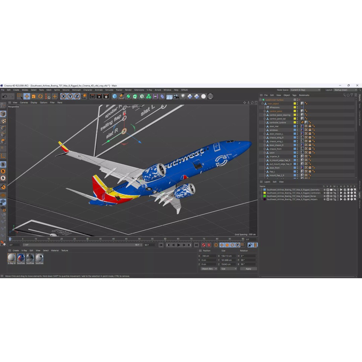362x362 pixels.
Task: Open Edit Render Settings
Action: [106, 96]
